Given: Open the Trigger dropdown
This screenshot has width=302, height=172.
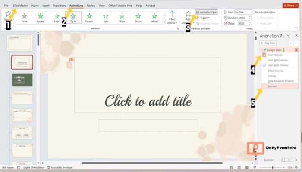Looking at the screenshot, I should click(x=203, y=18).
